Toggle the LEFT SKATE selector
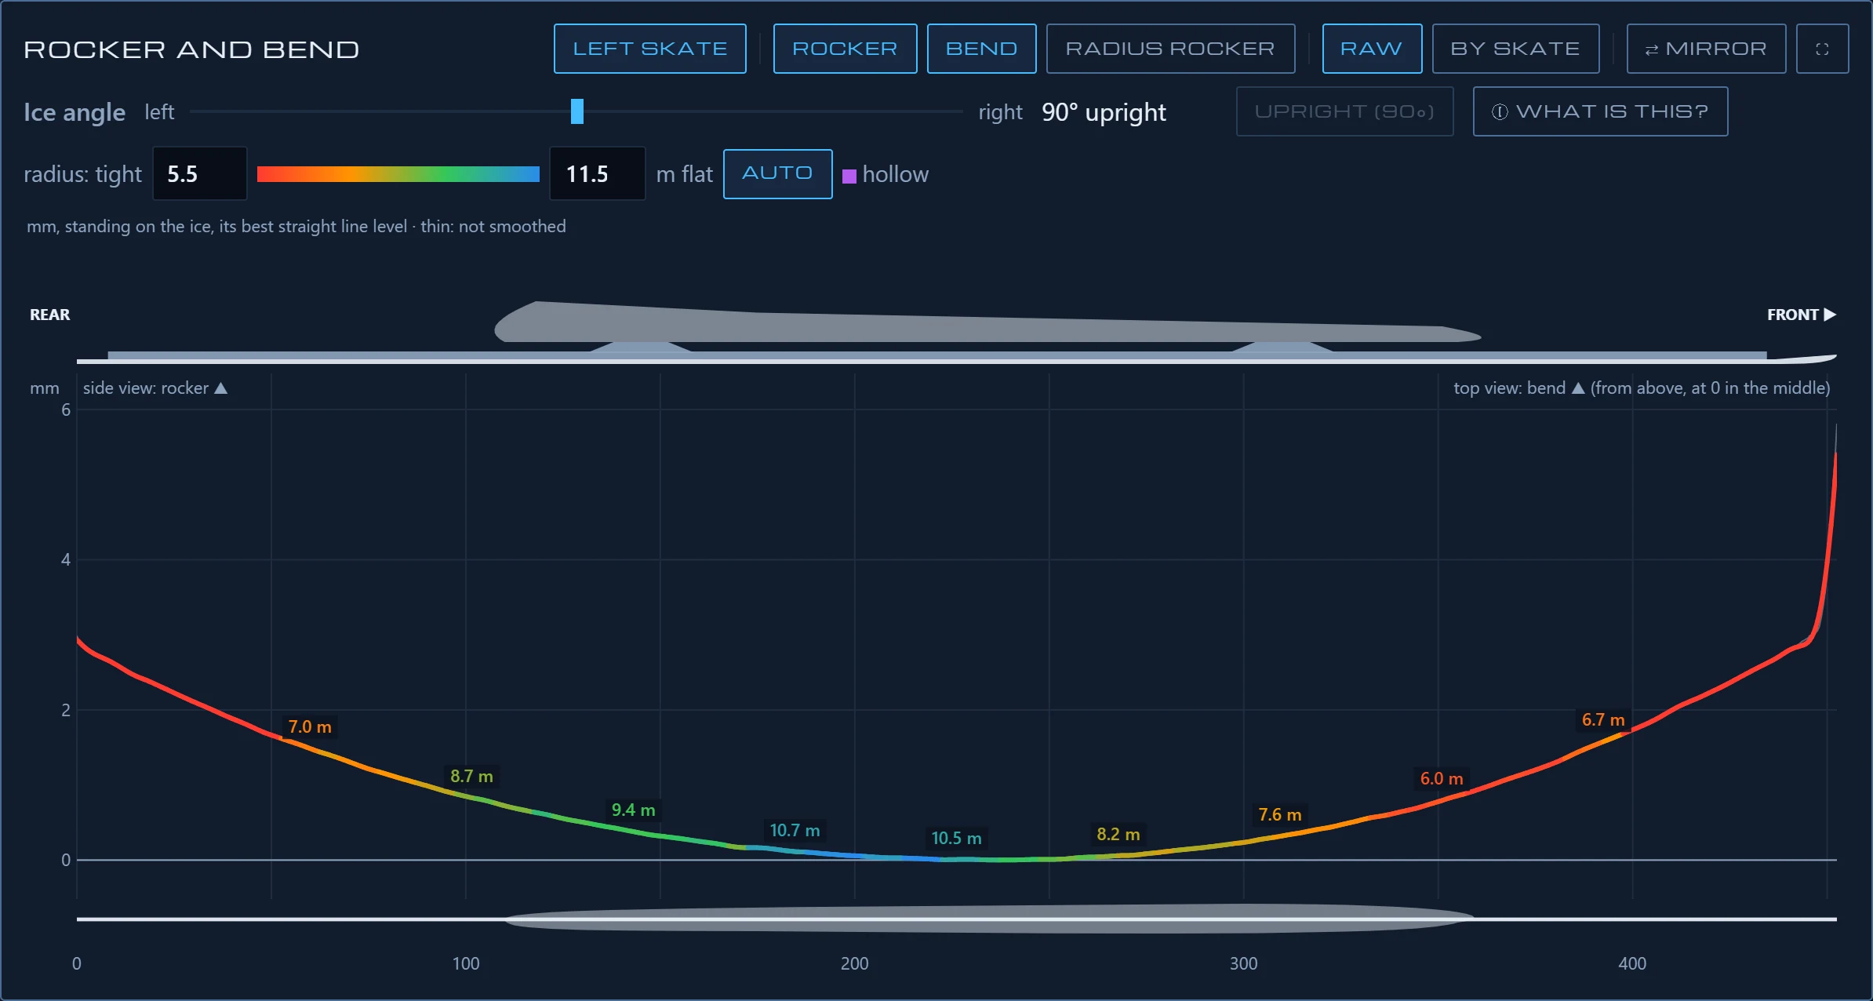Screen dimensions: 1873x1001 (649, 49)
